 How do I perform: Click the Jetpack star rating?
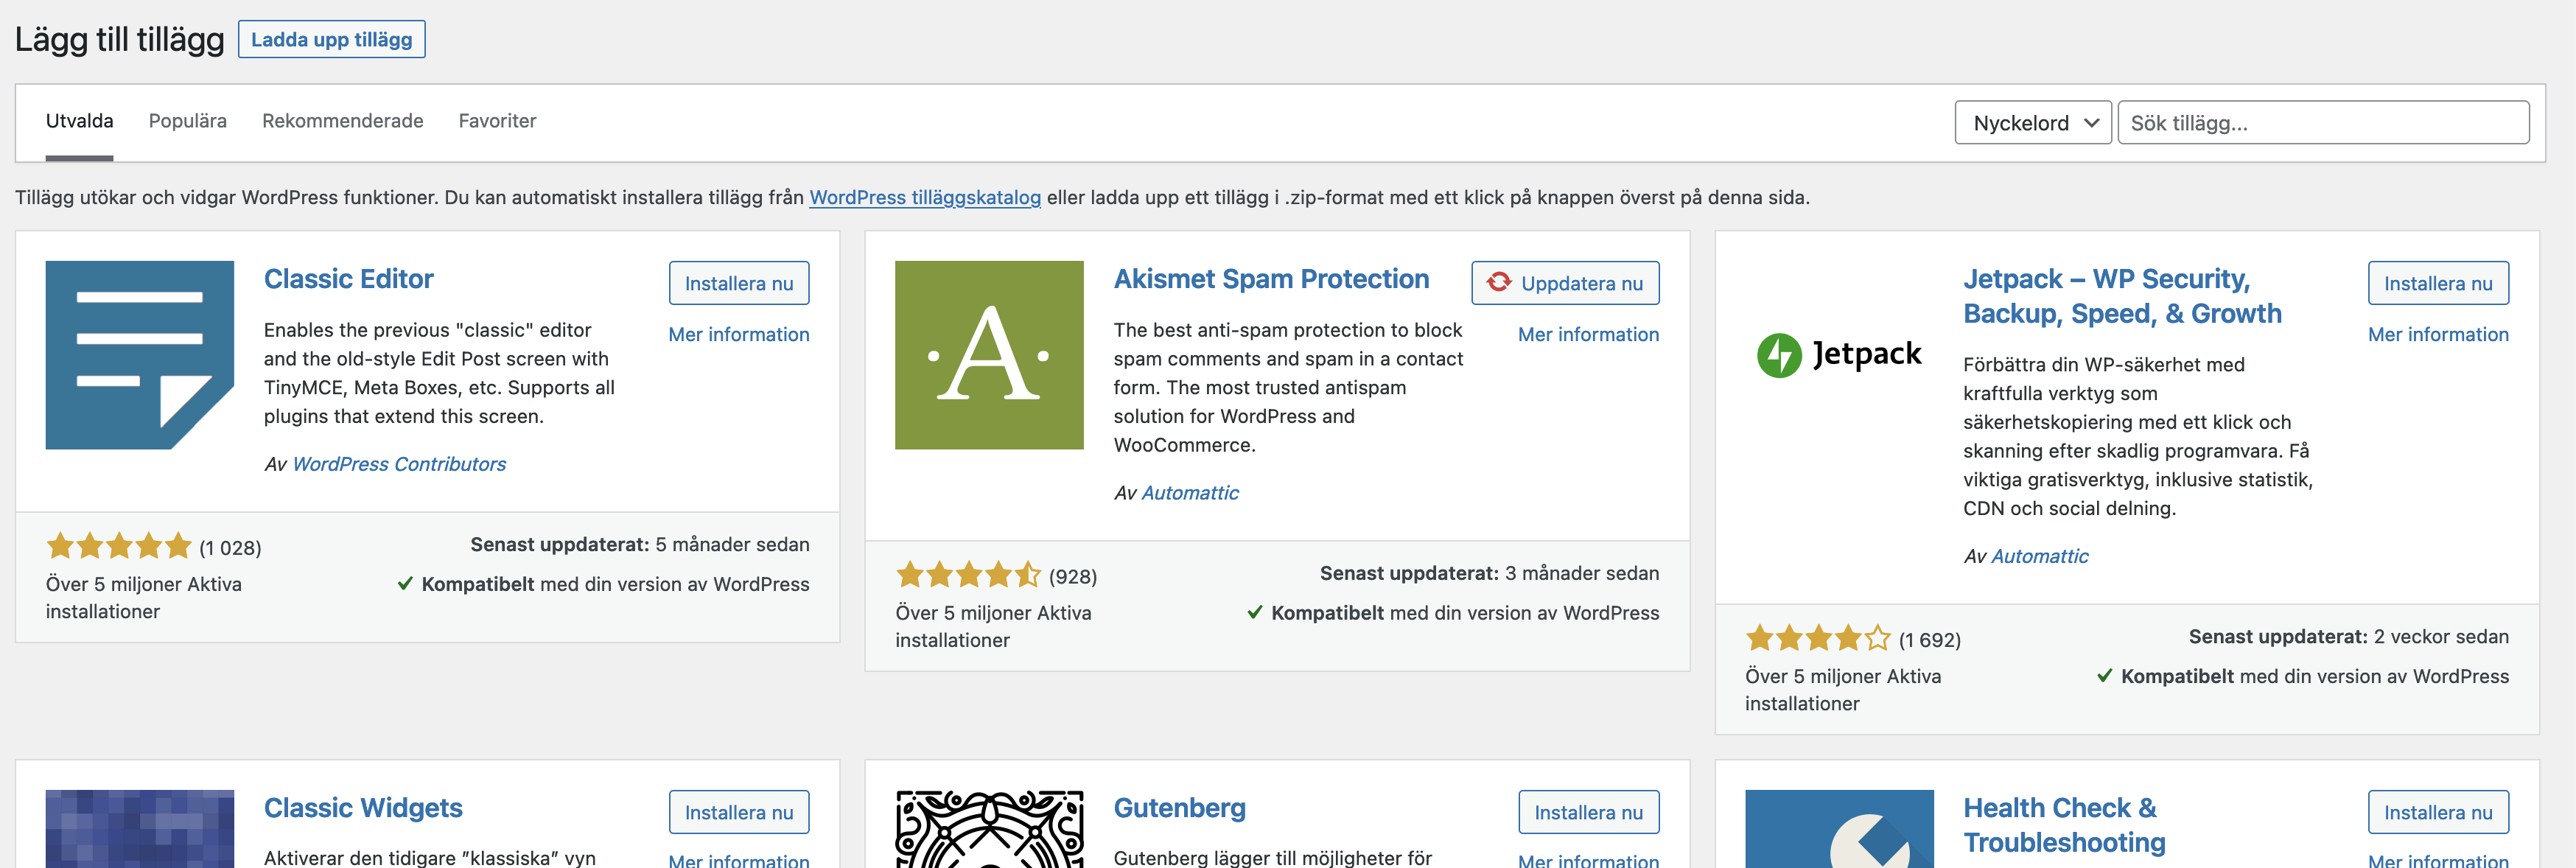tap(1817, 638)
